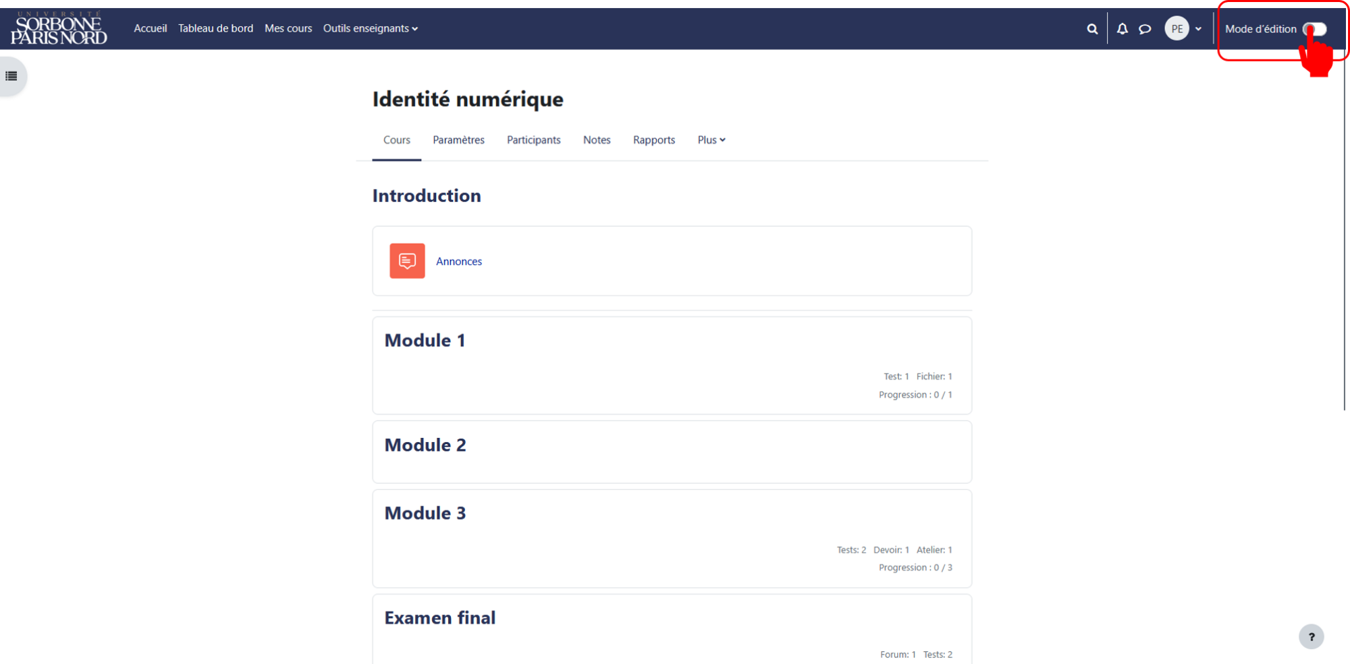Switch to the Participants tab
This screenshot has height=664, width=1350.
(x=533, y=140)
